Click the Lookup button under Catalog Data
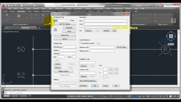 point(57,64)
